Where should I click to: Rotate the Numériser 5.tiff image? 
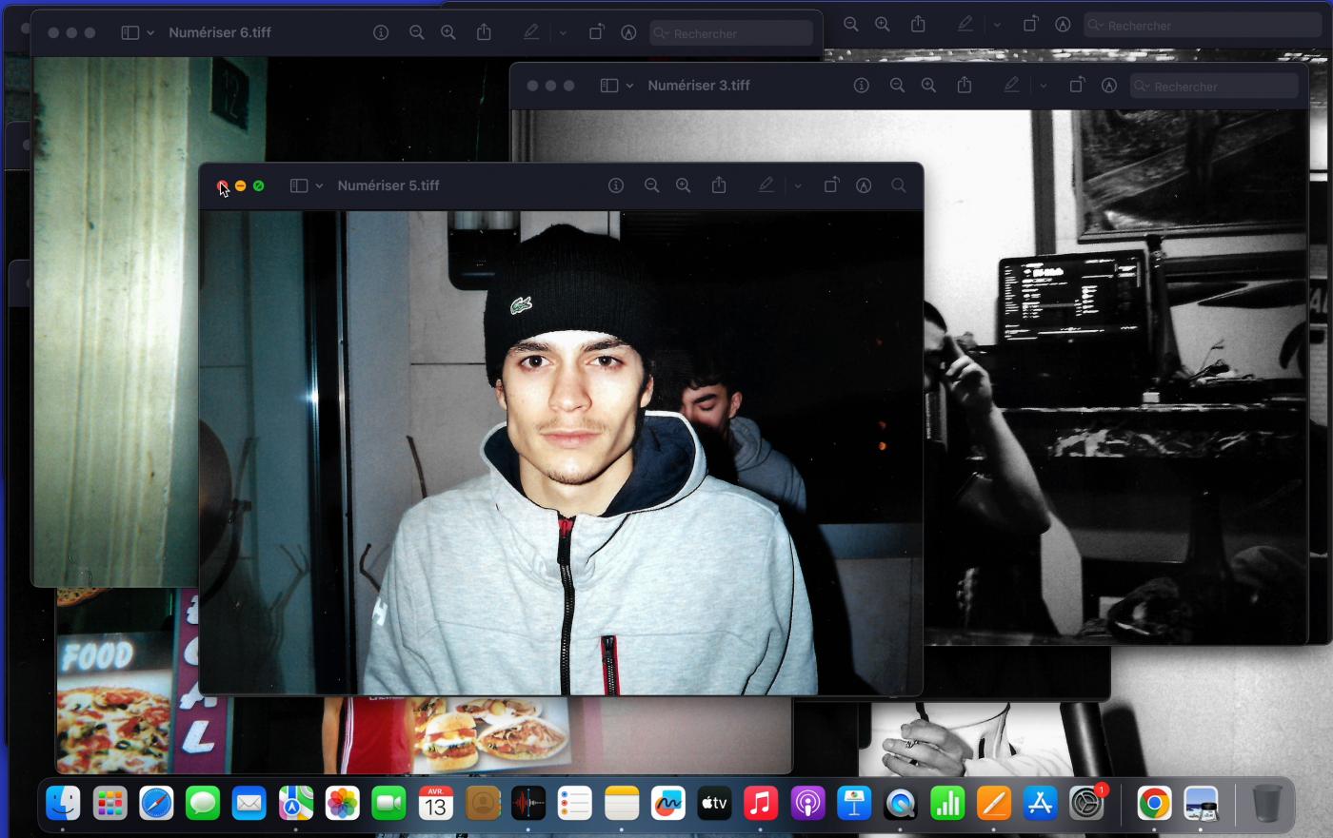pyautogui.click(x=831, y=185)
